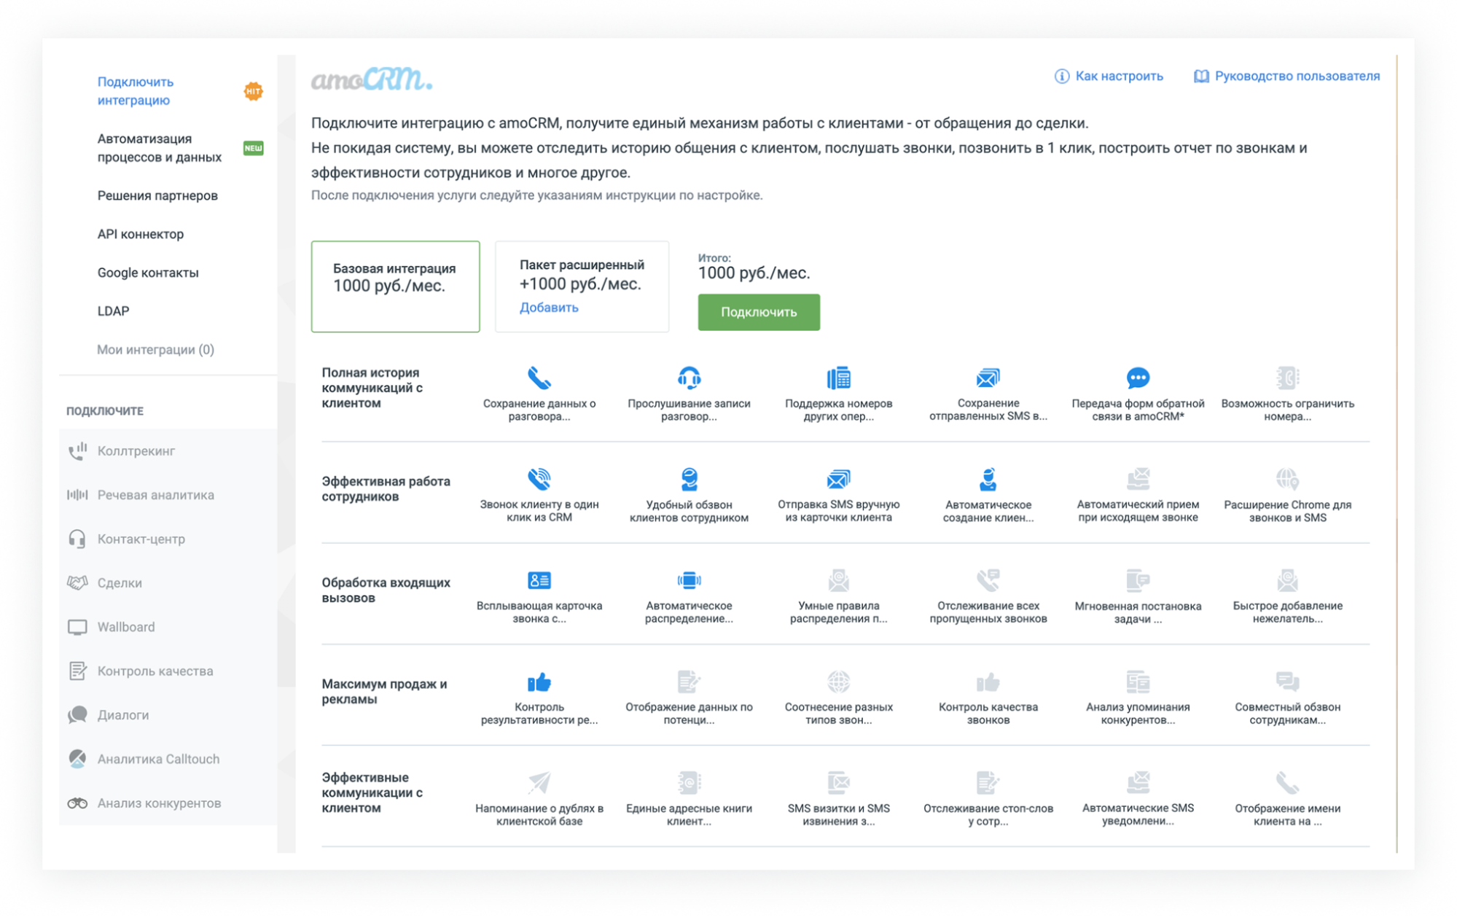The height and width of the screenshot is (917, 1457).
Task: Click the phone icon for Сохранение данных о разговоре
Action: click(x=539, y=378)
